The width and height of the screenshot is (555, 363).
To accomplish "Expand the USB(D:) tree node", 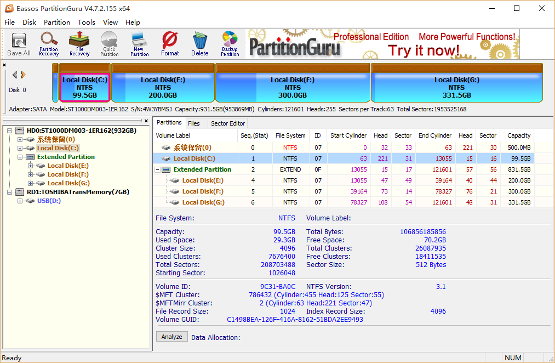I will (x=20, y=201).
